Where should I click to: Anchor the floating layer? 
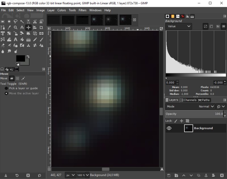point(206,176)
